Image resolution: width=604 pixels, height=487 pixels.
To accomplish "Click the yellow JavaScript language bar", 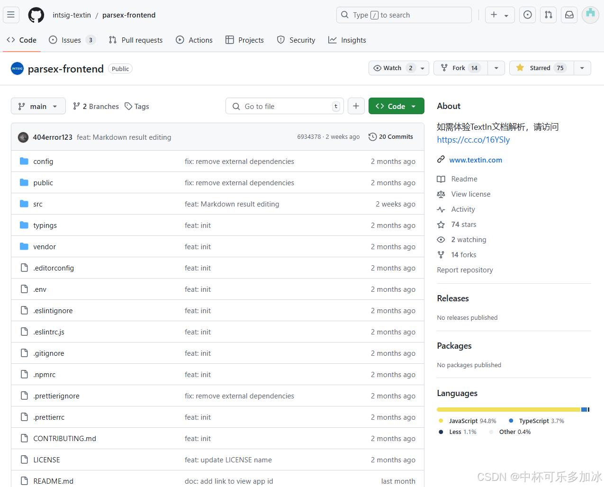I will [508, 409].
